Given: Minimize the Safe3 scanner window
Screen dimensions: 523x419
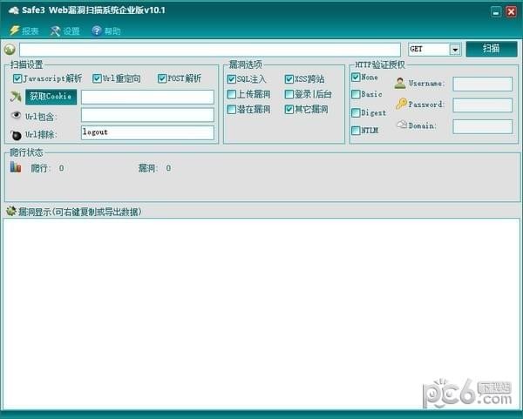Looking at the screenshot, I should point(496,12).
